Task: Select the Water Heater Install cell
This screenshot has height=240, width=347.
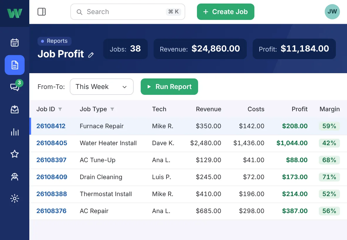Action: [x=108, y=143]
